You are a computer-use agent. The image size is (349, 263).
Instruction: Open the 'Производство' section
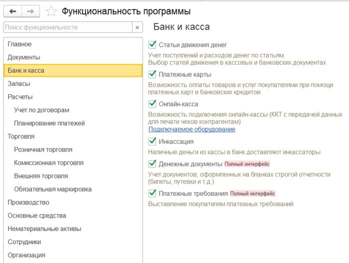pyautogui.click(x=73, y=202)
